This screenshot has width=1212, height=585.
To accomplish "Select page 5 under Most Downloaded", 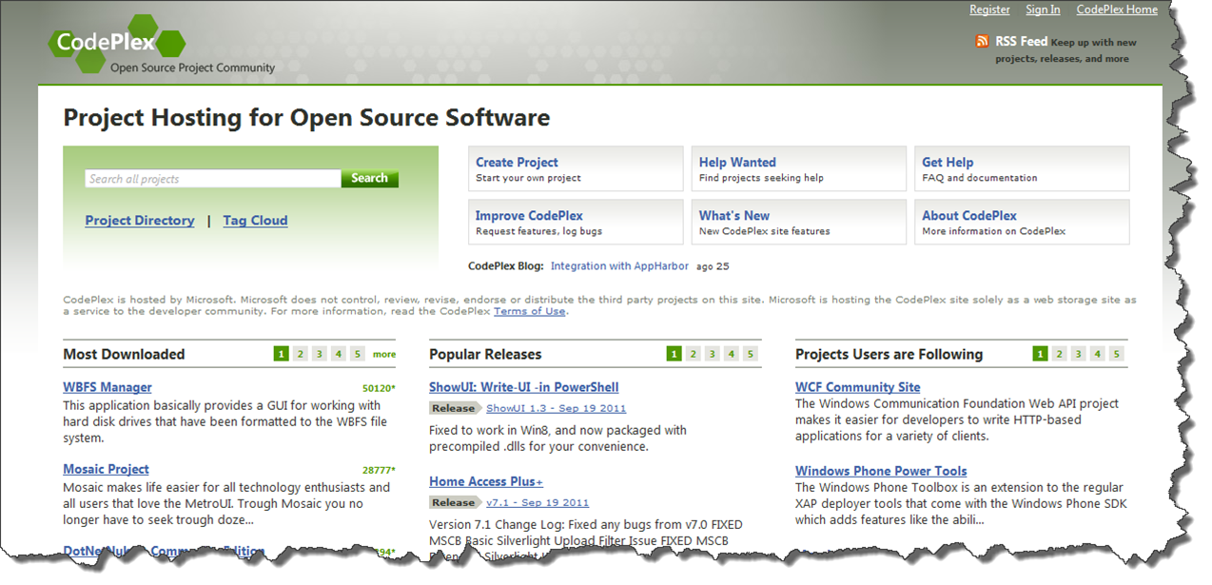I will [357, 354].
